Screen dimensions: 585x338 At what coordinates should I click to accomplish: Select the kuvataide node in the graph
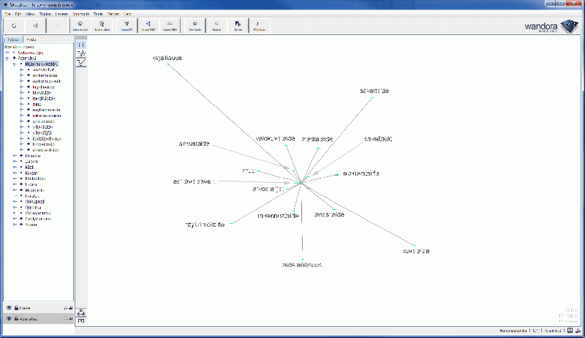[415, 251]
